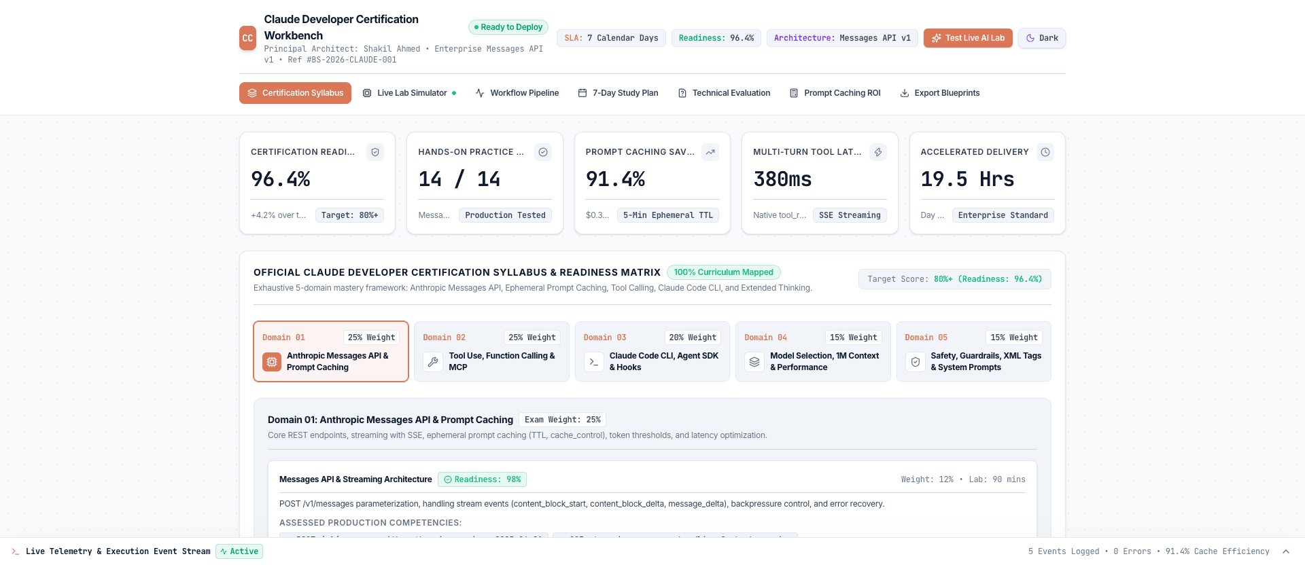This screenshot has height=565, width=1305.
Task: Click the Messages API & Streaming Architecture heading
Action: (x=355, y=479)
